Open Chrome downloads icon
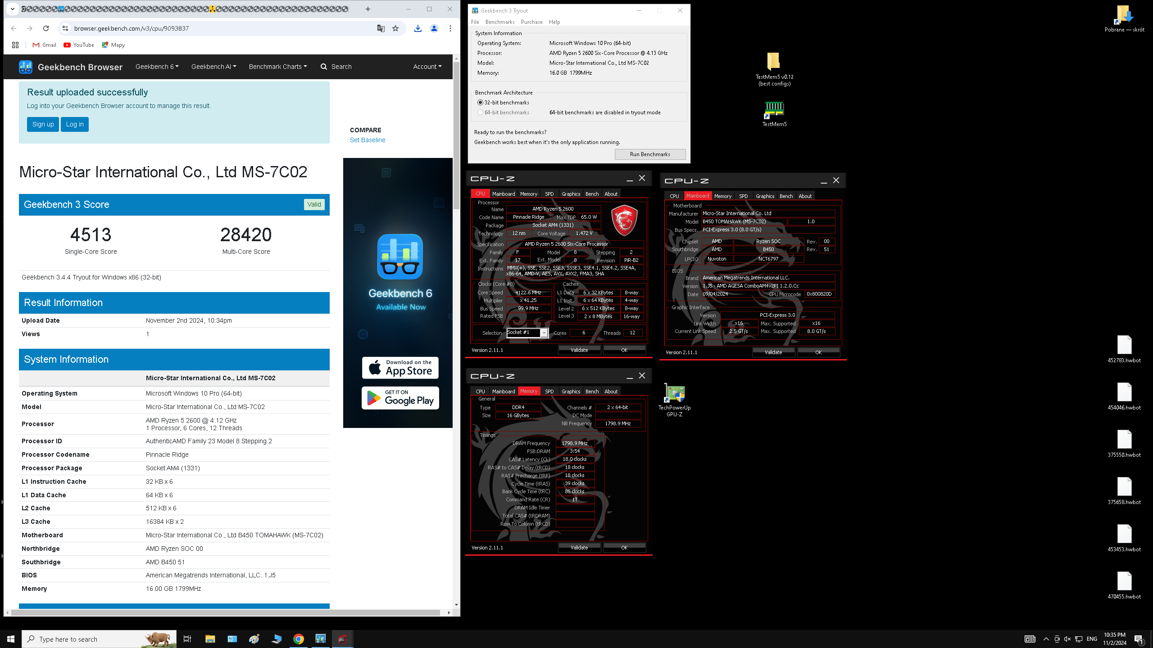The image size is (1153, 648). click(x=418, y=28)
